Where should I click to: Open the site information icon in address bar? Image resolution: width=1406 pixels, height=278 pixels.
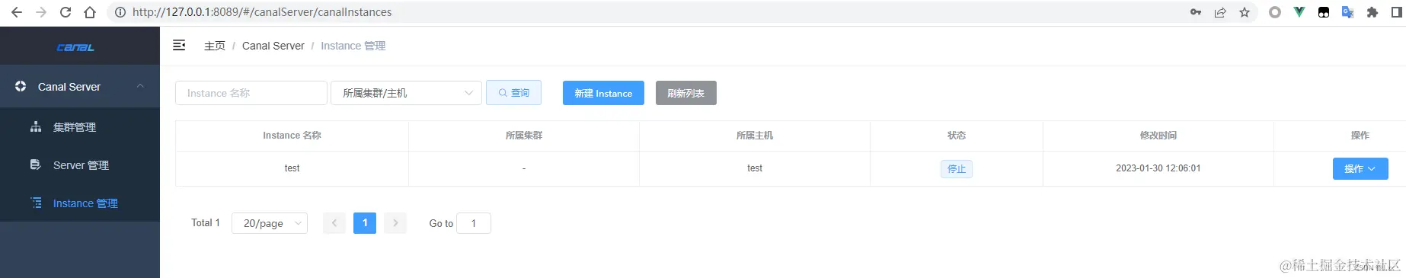120,12
